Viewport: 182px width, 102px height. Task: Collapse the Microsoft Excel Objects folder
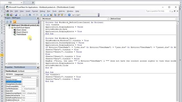click(10, 28)
